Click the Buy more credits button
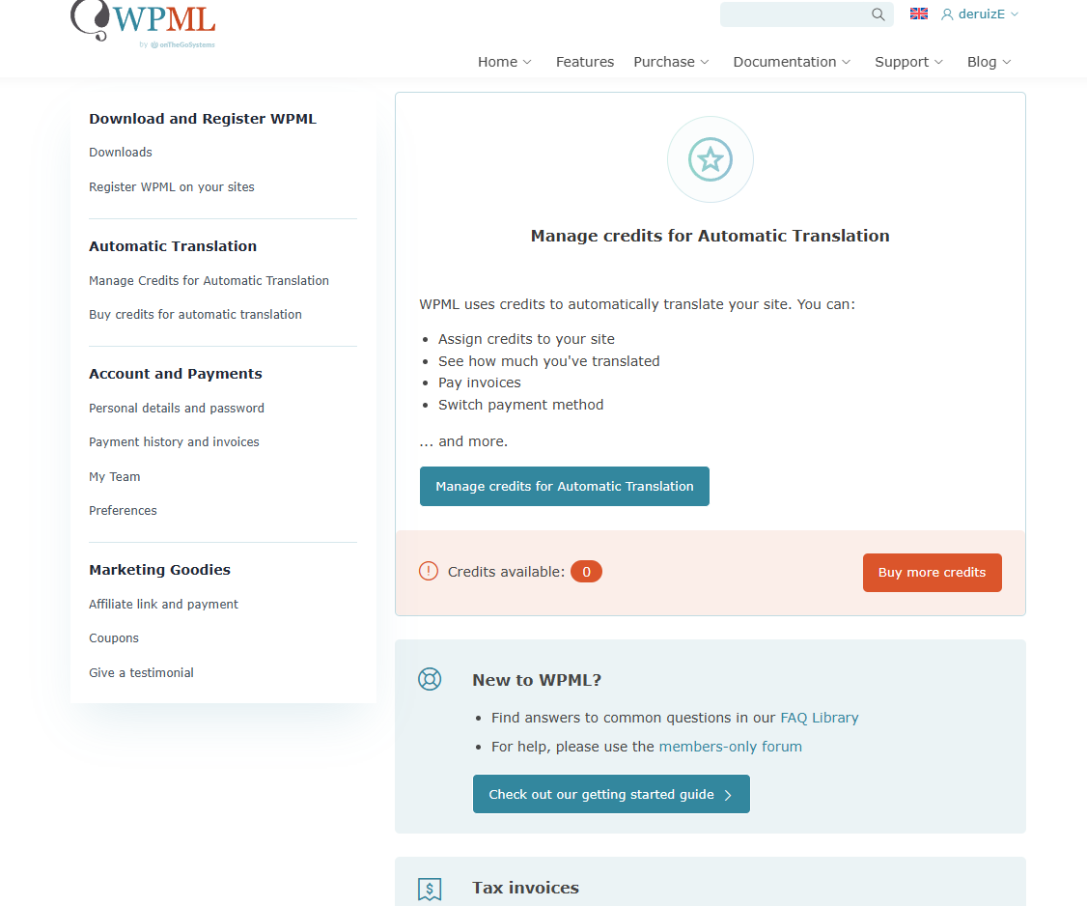The width and height of the screenshot is (1087, 906). tap(932, 573)
